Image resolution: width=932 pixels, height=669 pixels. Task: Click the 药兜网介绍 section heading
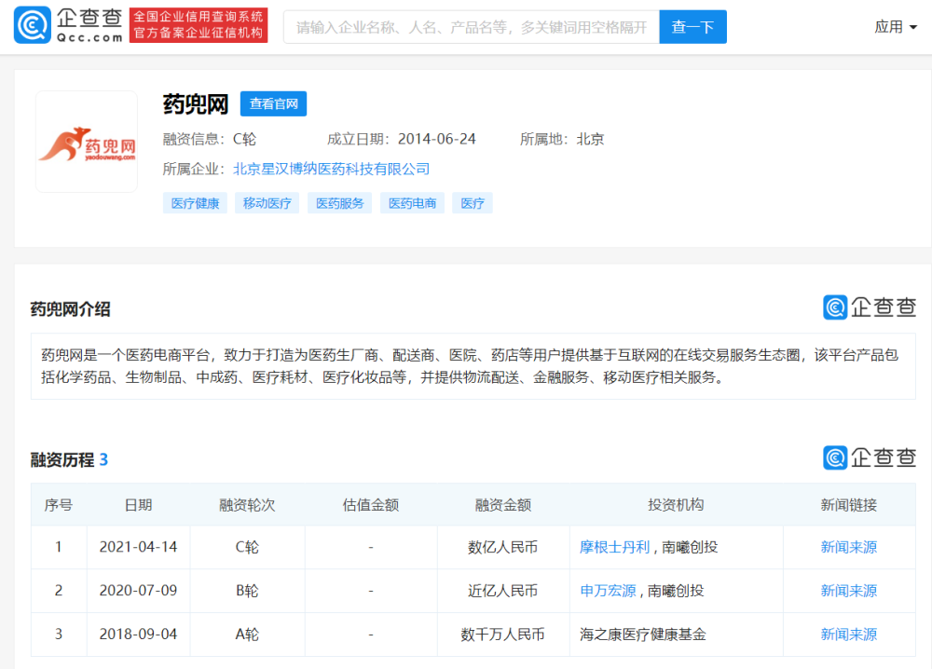tap(70, 309)
